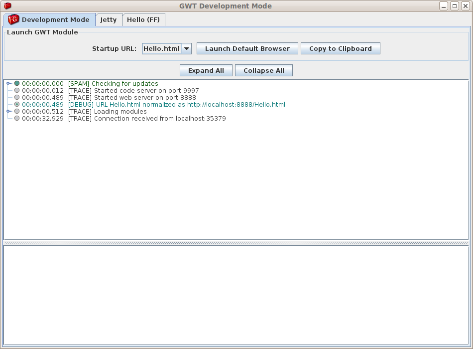The height and width of the screenshot is (349, 473).
Task: Click the gray icon beside Connection received
Action: click(17, 118)
